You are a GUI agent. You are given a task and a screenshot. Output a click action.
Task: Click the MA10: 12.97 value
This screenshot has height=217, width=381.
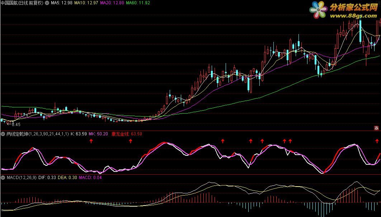coord(86,3)
